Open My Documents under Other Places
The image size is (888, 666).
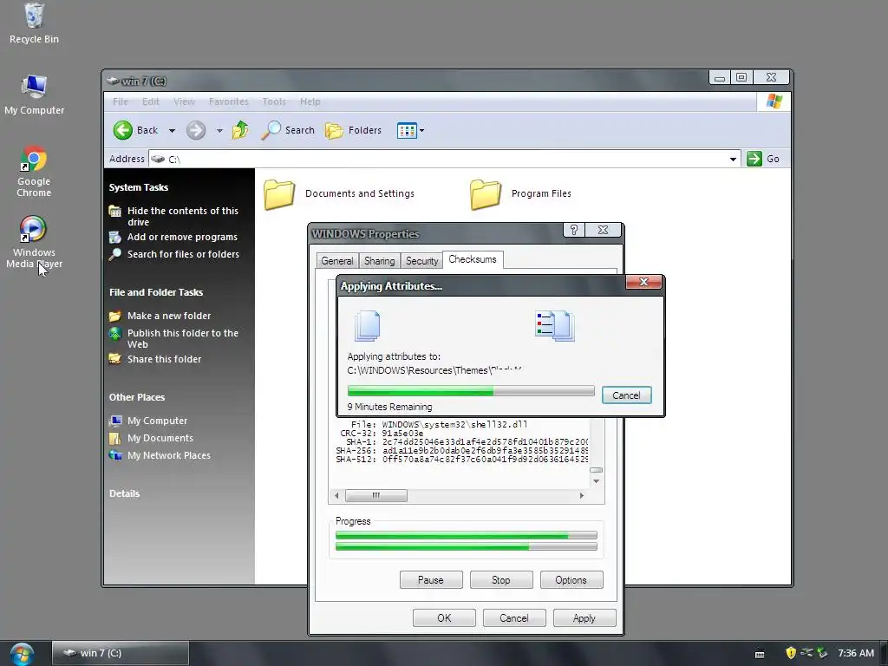[160, 438]
